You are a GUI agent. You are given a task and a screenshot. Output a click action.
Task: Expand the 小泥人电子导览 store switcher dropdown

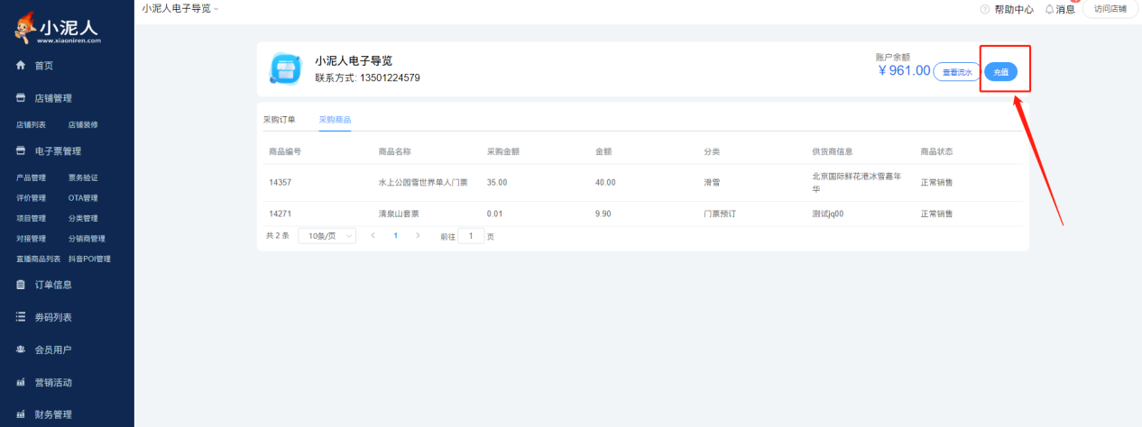click(x=180, y=8)
